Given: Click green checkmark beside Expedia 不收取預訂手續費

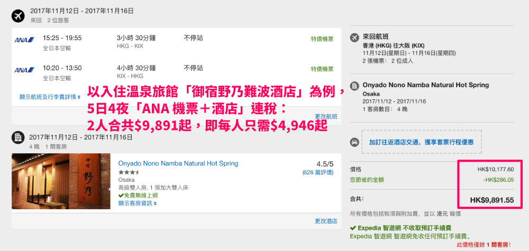Looking at the screenshot, I should 353,228.
